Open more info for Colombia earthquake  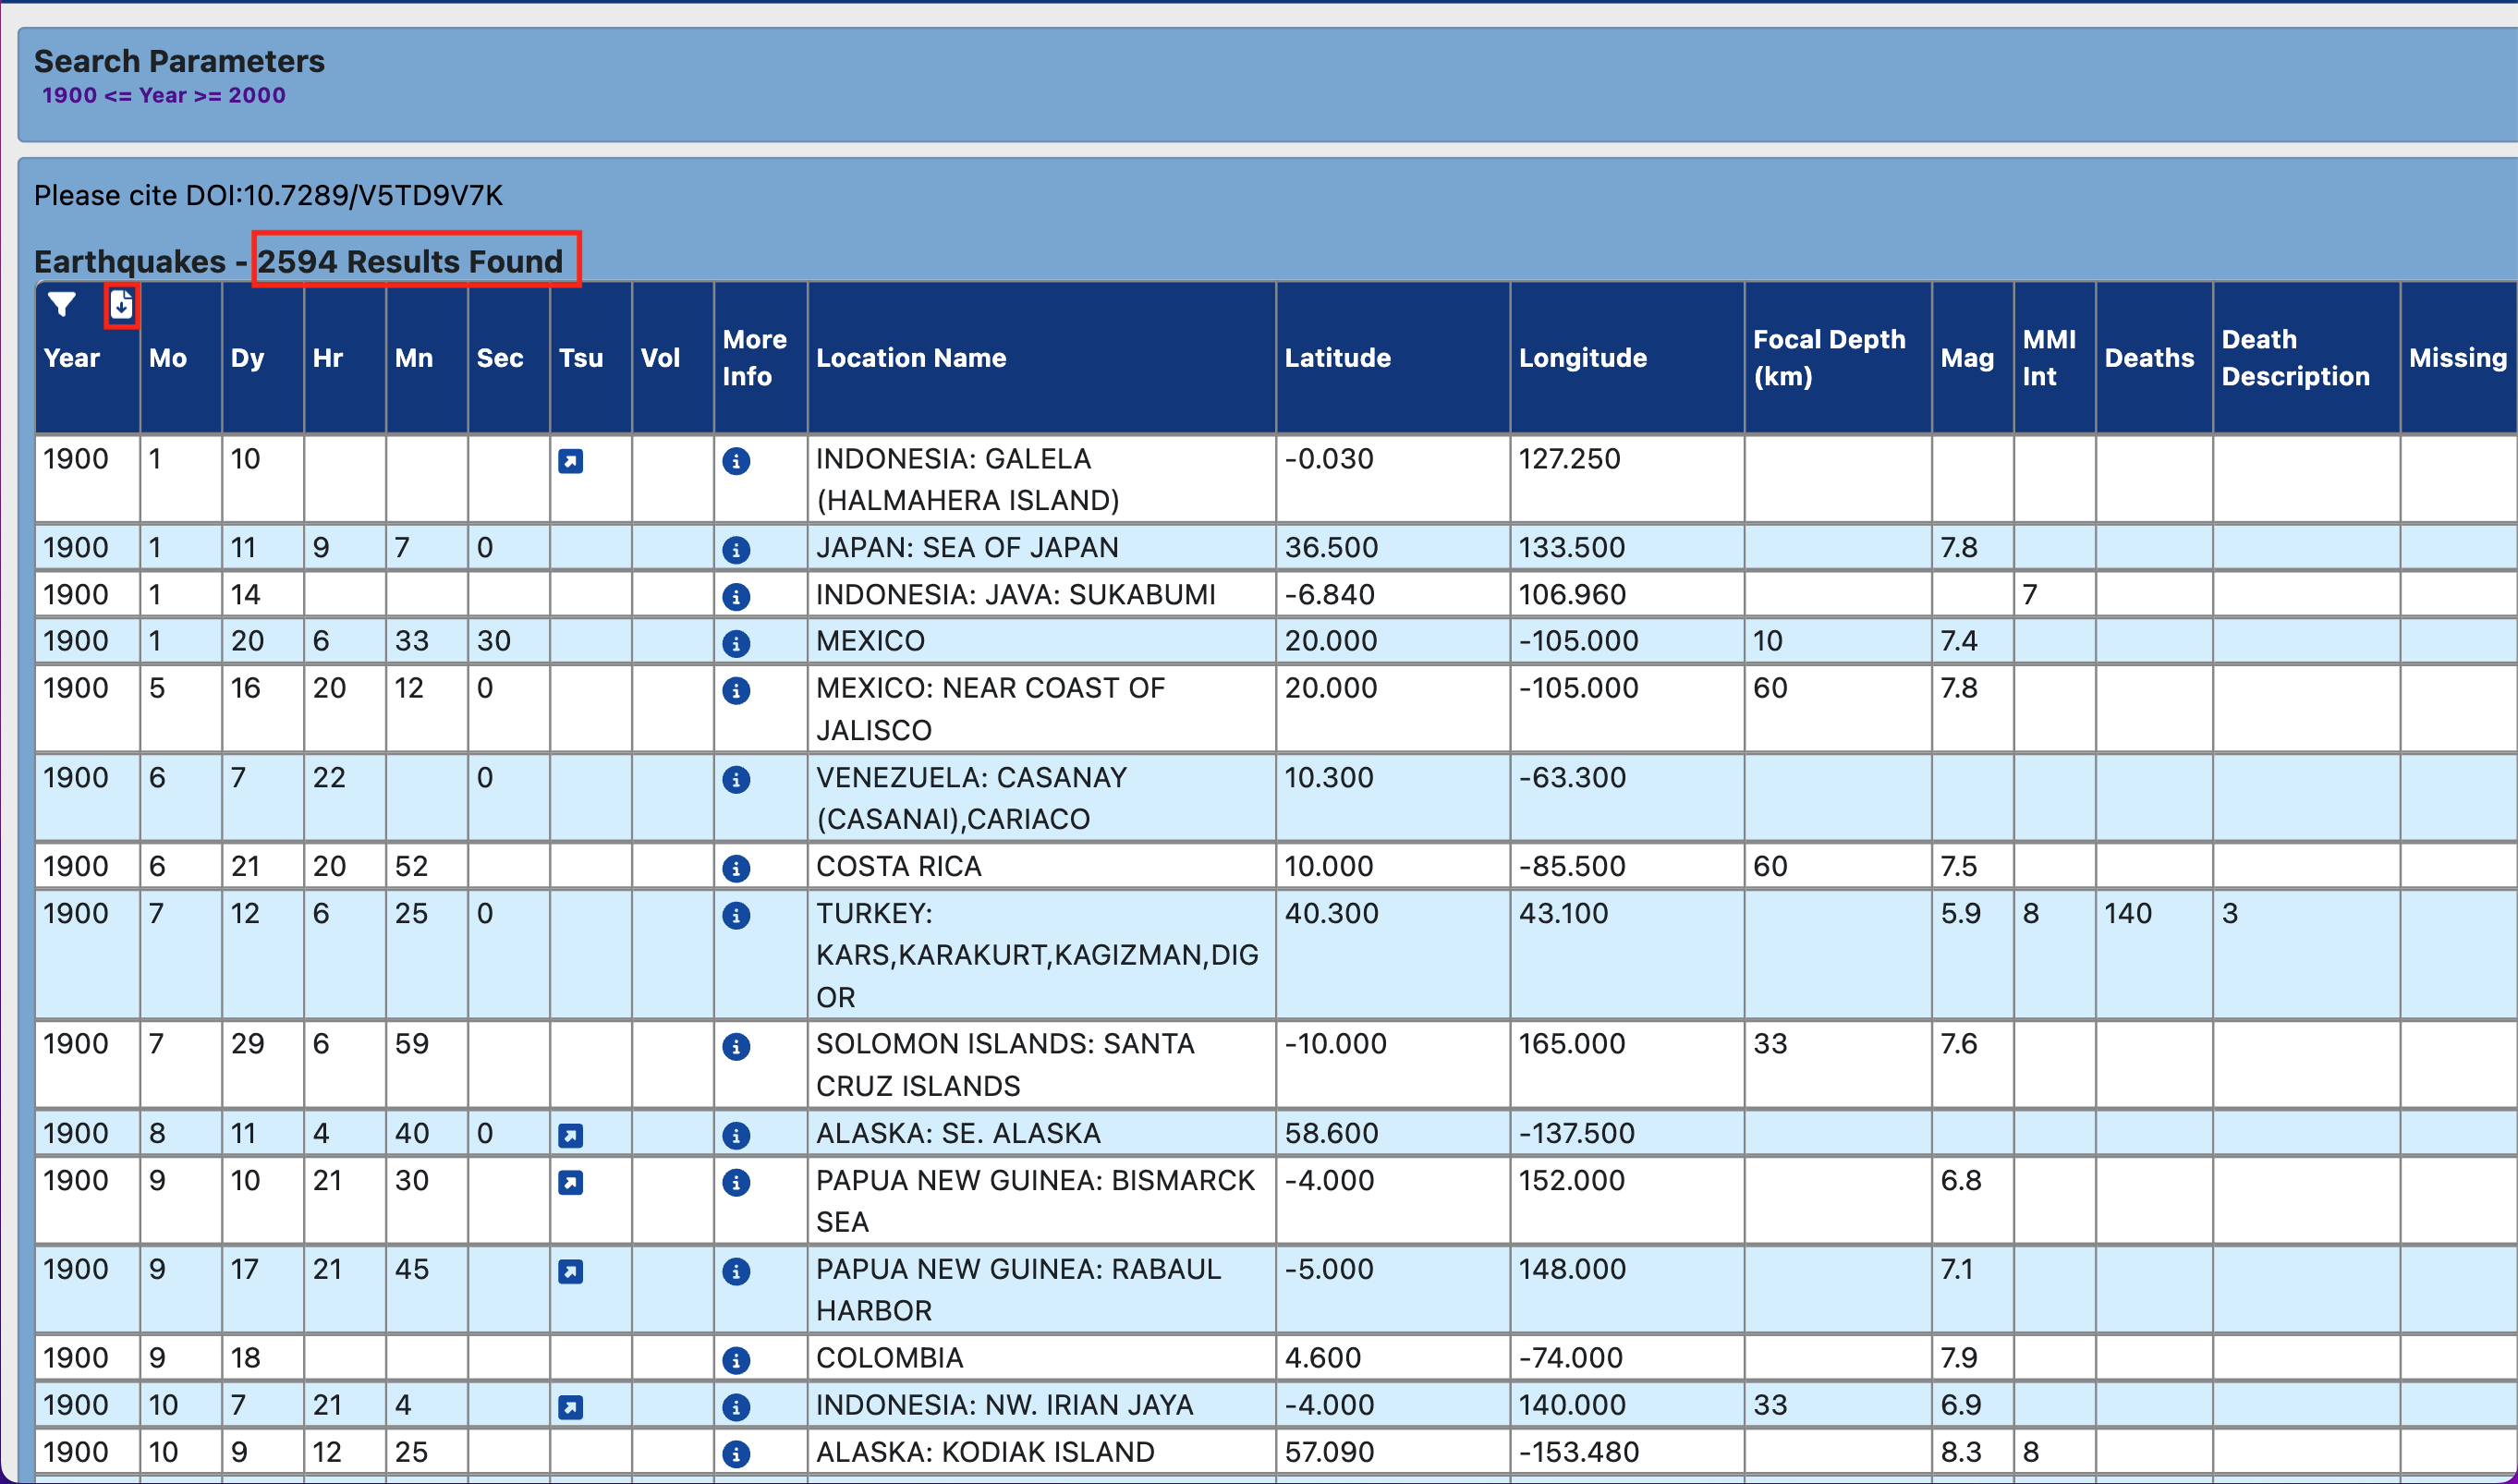tap(736, 1360)
